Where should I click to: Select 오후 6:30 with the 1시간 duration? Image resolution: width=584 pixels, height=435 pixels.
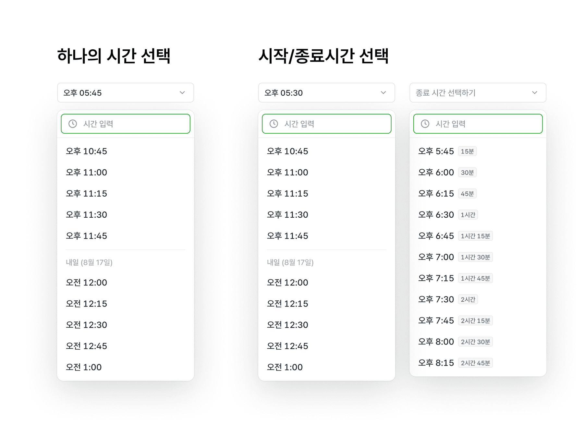click(436, 214)
